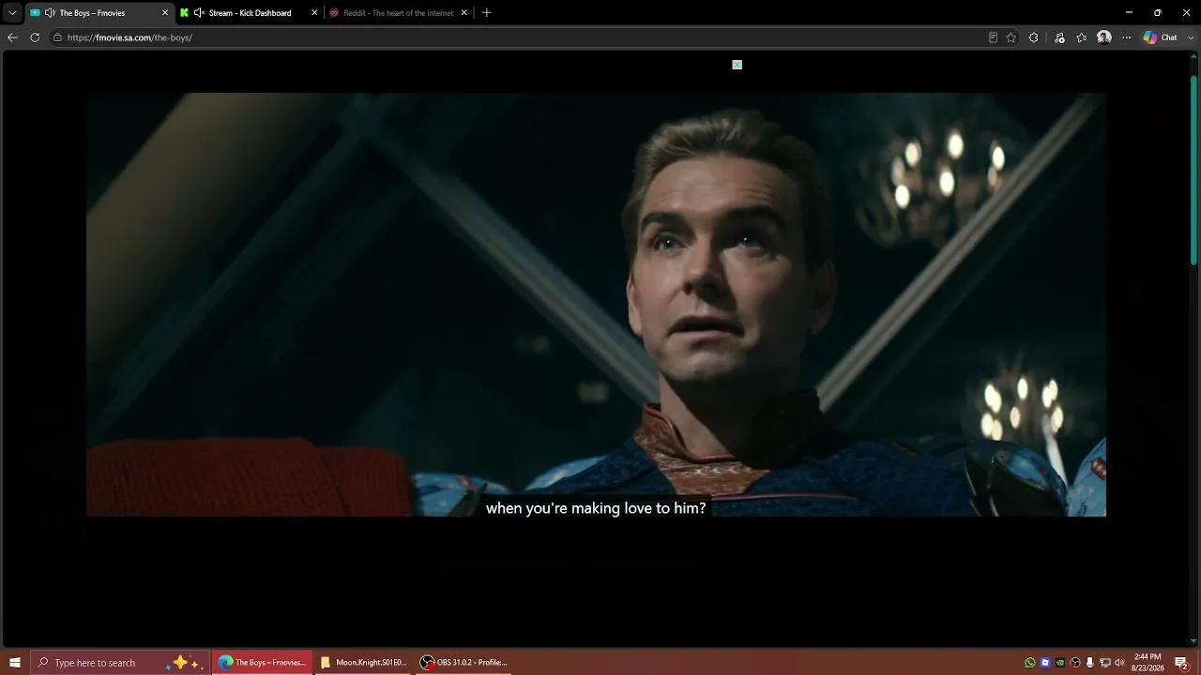Open a new browser tab
The image size is (1201, 675).
pos(486,13)
